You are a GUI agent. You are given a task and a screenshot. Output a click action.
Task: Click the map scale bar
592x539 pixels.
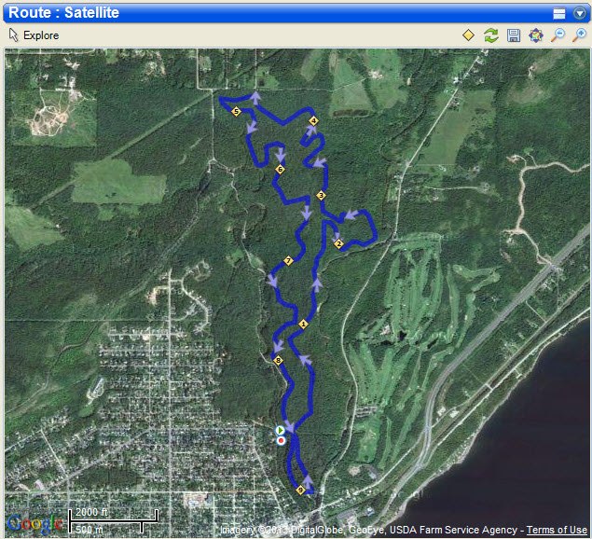113,521
